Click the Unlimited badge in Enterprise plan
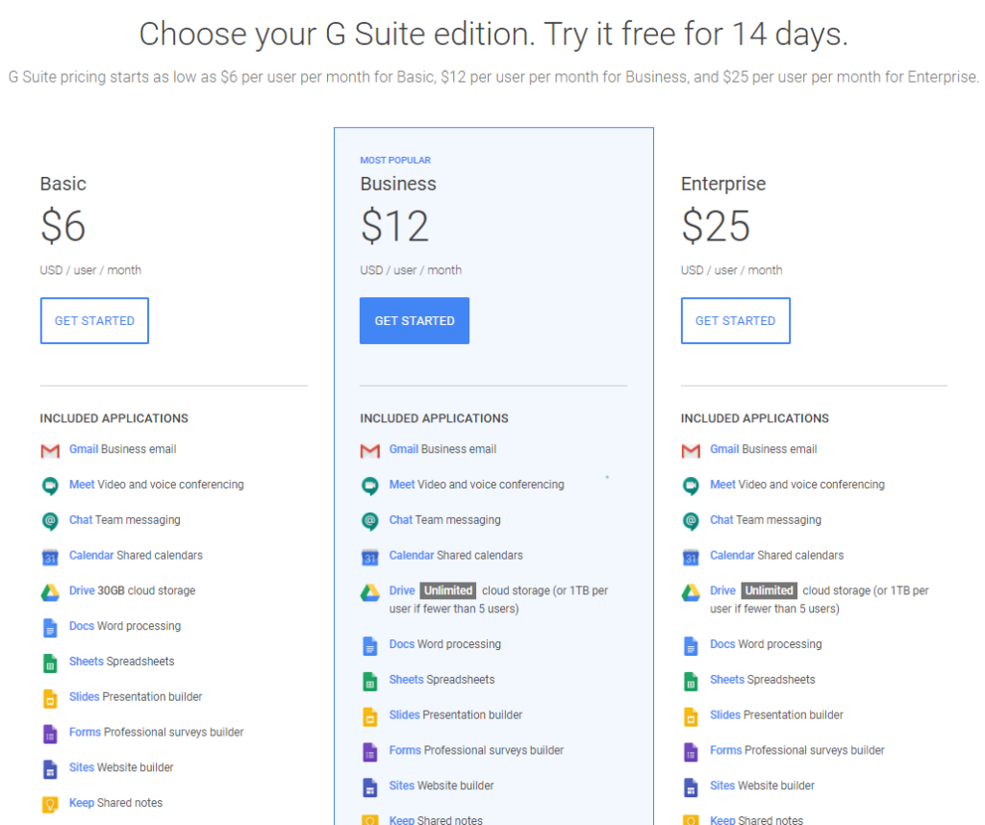985x825 pixels. pos(770,590)
